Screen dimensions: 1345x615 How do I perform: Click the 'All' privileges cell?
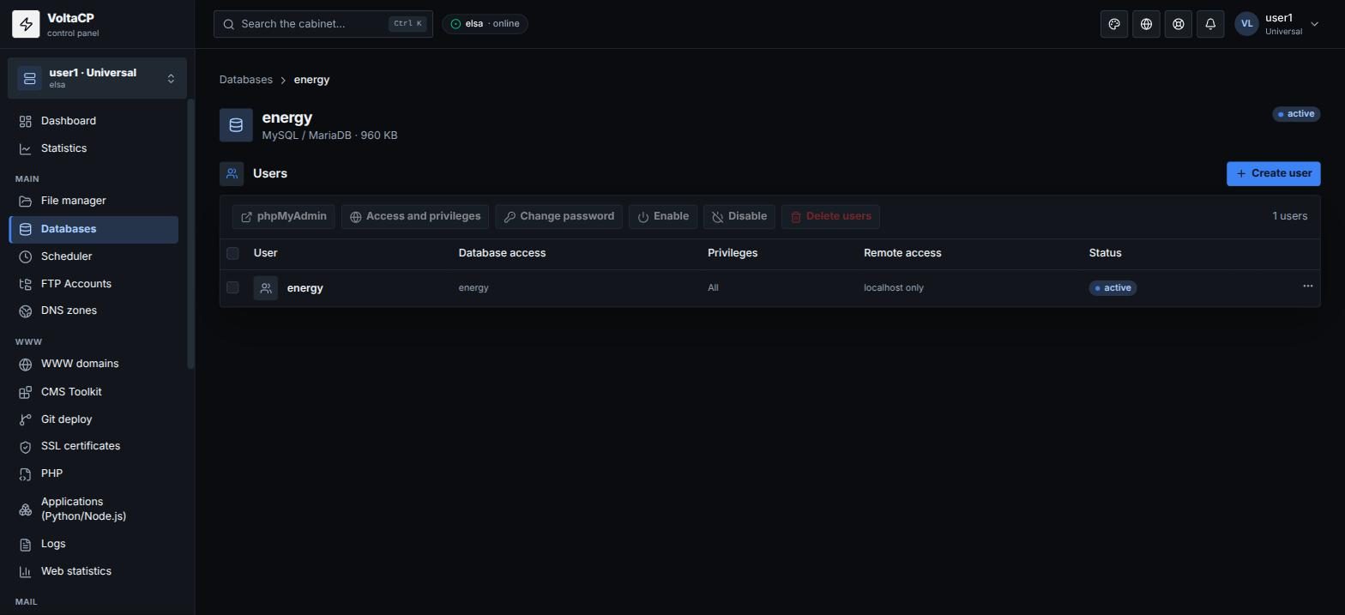713,288
